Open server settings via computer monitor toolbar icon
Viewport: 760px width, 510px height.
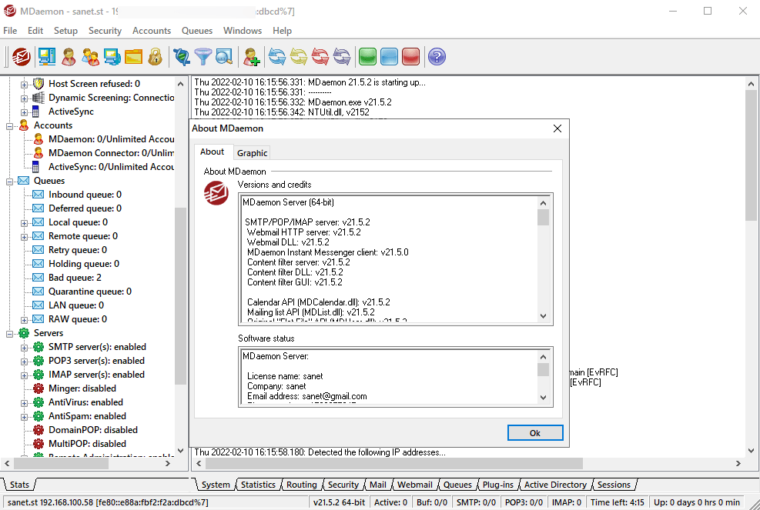click(47, 57)
